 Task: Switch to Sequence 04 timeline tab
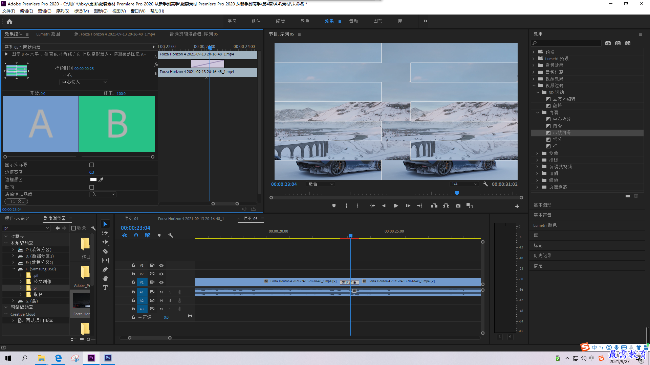131,219
